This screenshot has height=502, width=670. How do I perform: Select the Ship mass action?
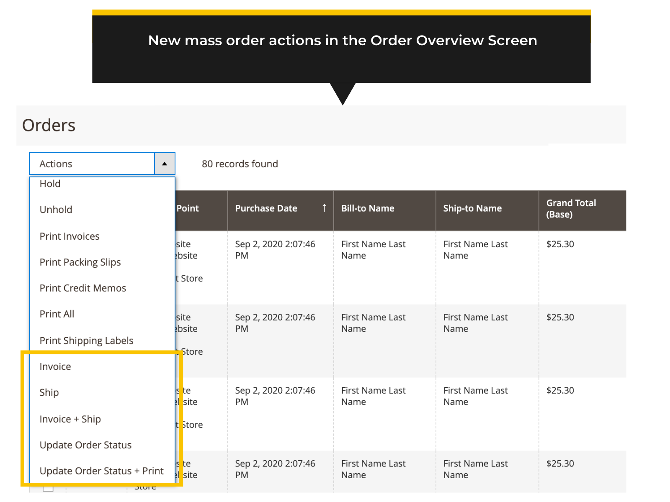coord(49,392)
